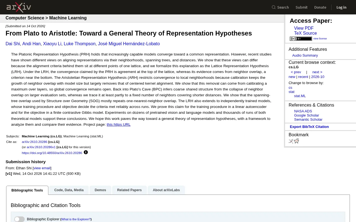Click the arXiv logo
Screen dimensions: 356x222
pos(19,7)
